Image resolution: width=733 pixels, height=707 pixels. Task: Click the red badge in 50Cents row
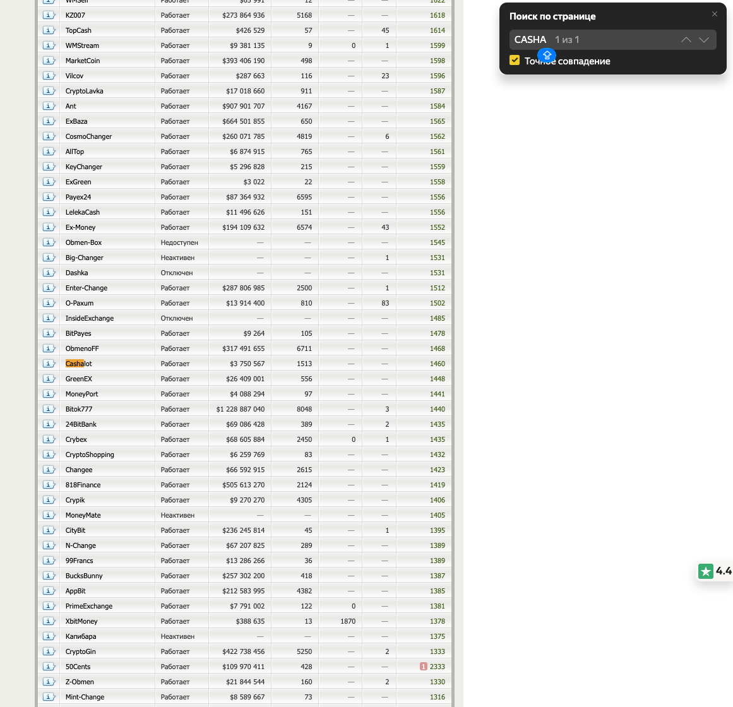[x=423, y=667]
